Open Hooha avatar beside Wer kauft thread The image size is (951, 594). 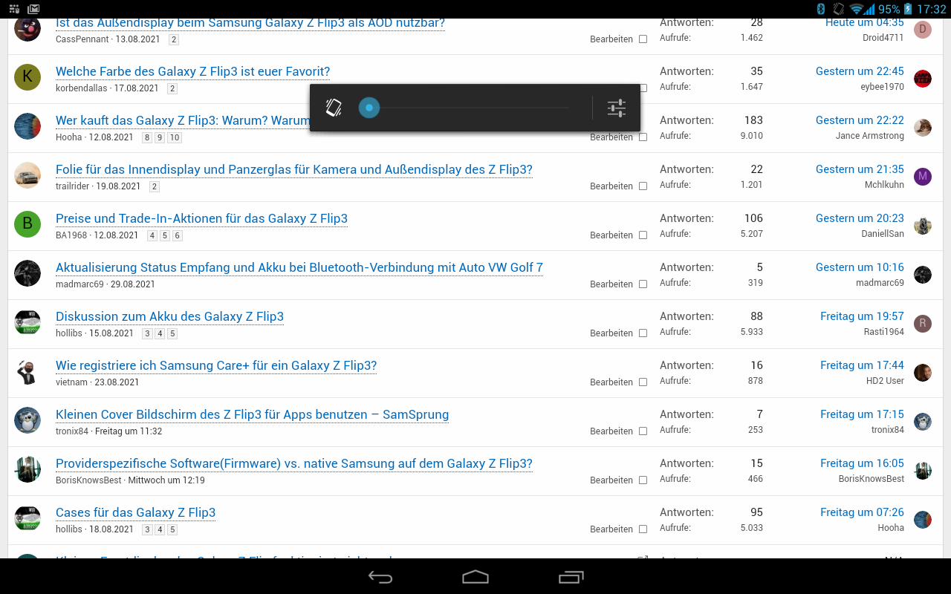point(27,126)
